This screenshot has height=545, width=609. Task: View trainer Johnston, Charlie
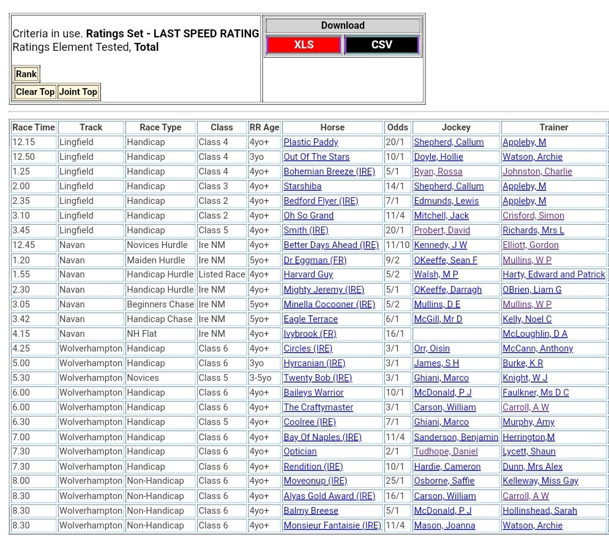(x=537, y=171)
